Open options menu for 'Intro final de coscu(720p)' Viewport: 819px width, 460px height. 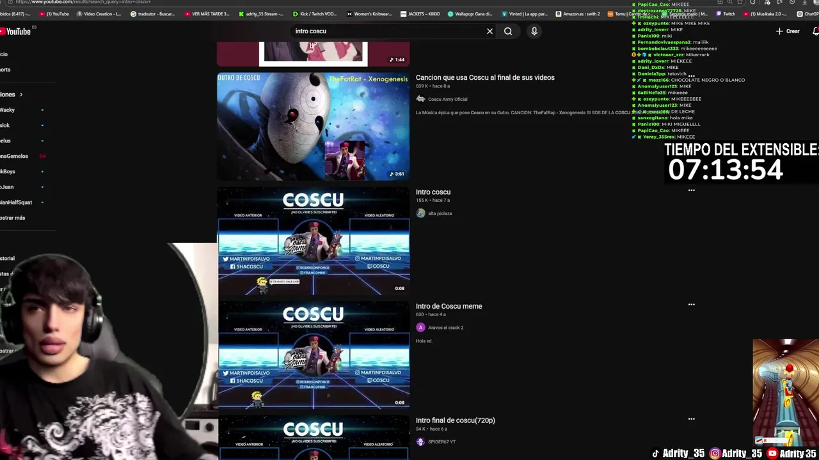pyautogui.click(x=691, y=419)
